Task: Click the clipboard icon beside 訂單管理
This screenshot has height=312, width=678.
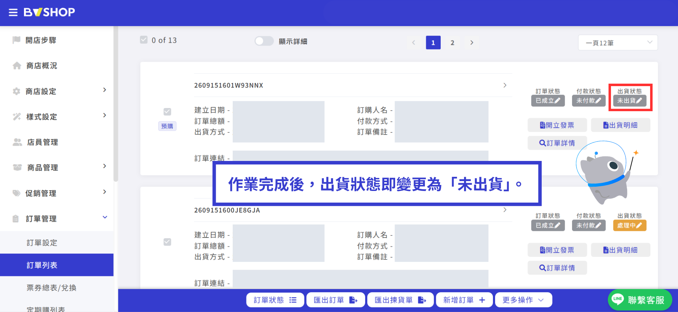Action: click(x=16, y=219)
